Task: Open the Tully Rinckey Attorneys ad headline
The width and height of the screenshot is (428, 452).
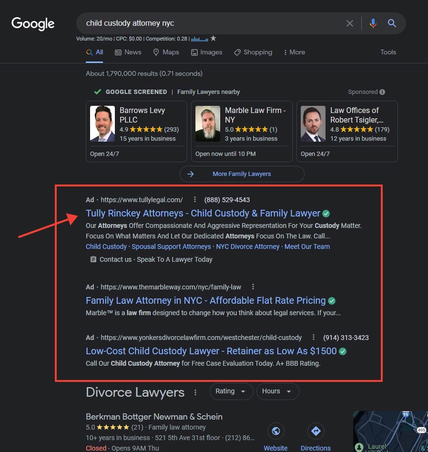Action: click(x=203, y=213)
